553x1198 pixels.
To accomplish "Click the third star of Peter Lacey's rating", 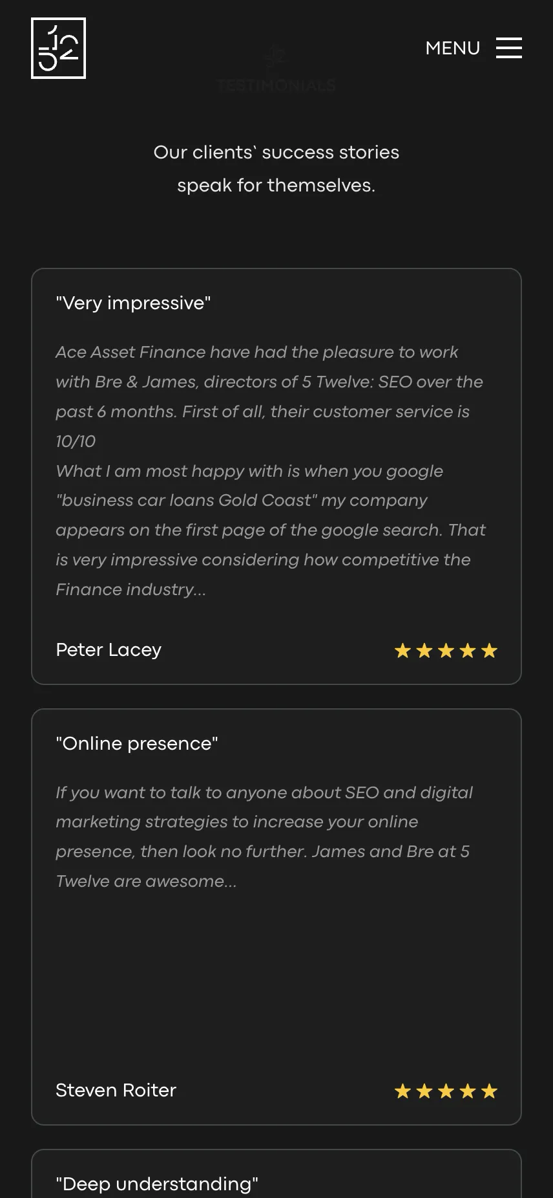I will [x=446, y=651].
